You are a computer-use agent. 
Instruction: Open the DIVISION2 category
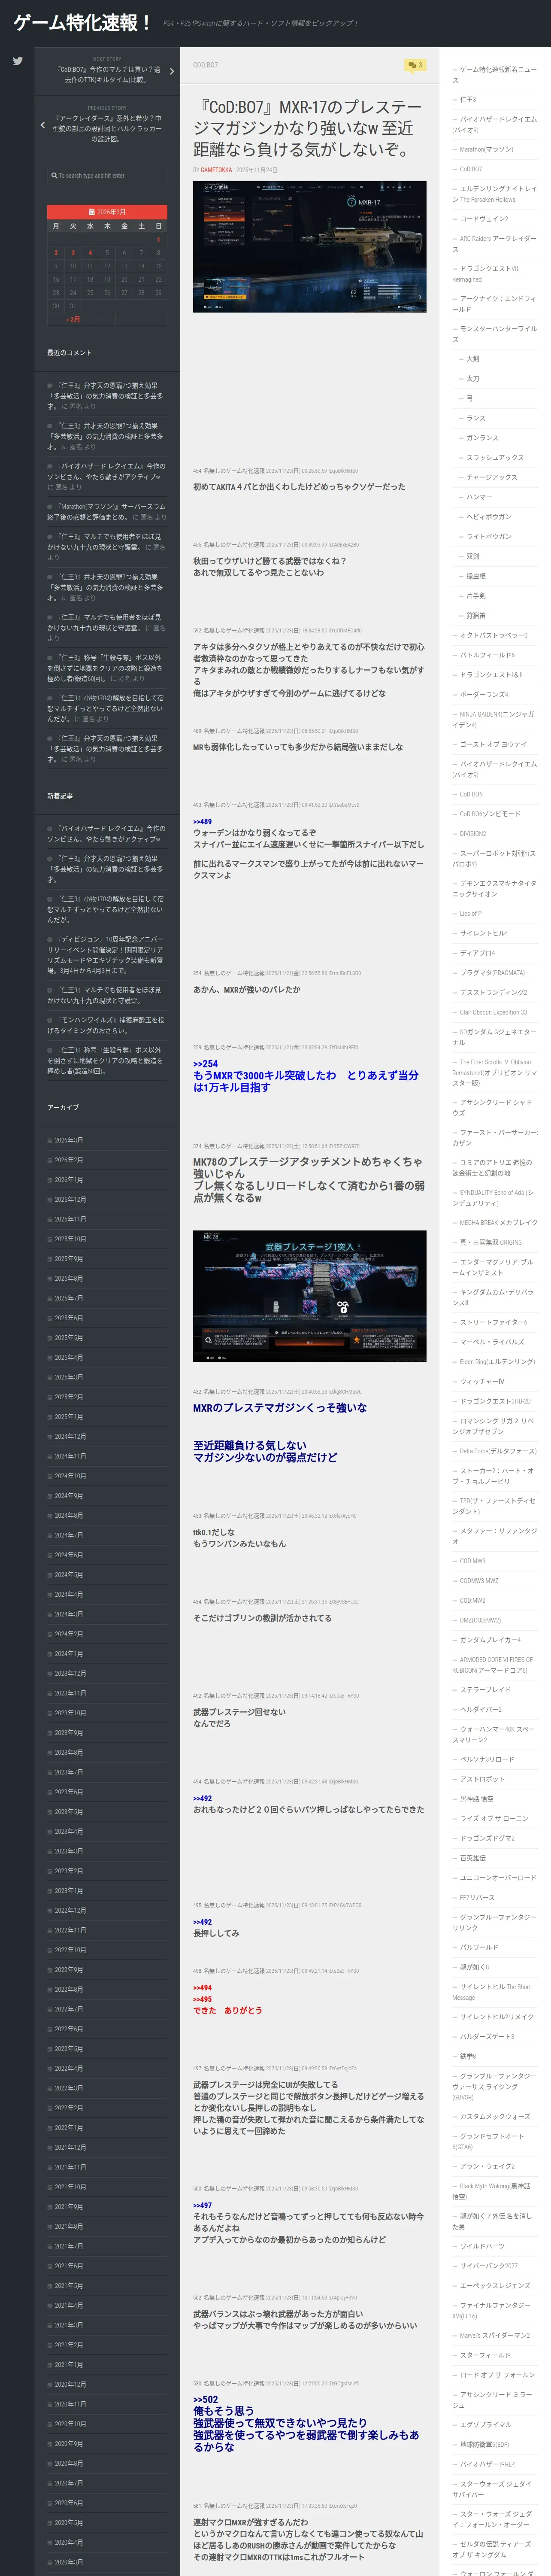(x=472, y=834)
